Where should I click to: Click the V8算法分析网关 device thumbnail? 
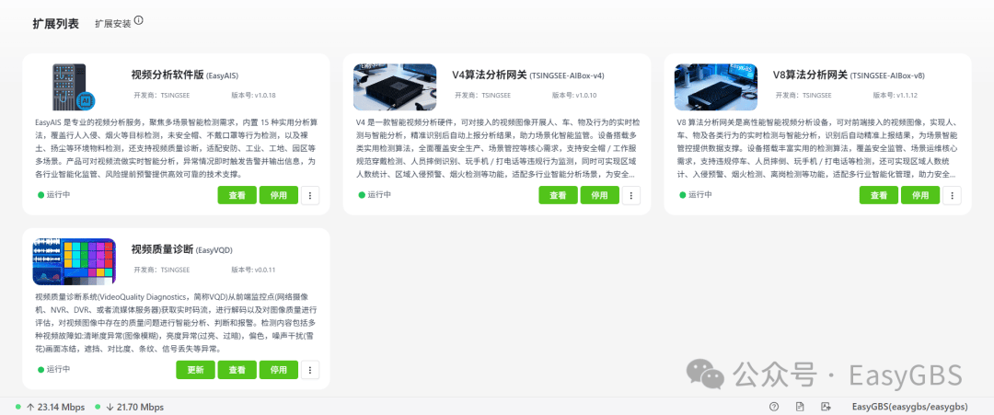click(x=716, y=86)
